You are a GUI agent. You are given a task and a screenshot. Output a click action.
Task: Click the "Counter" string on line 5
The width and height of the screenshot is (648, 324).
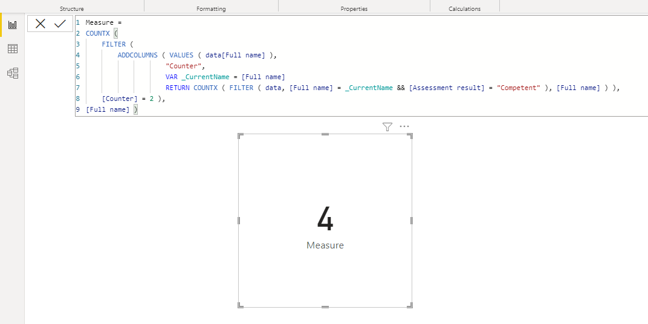tap(185, 66)
